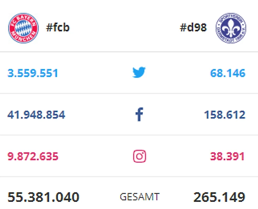Viewport: 258px width, 209px height.
Task: Open the #d98 hashtag
Action: (x=193, y=28)
